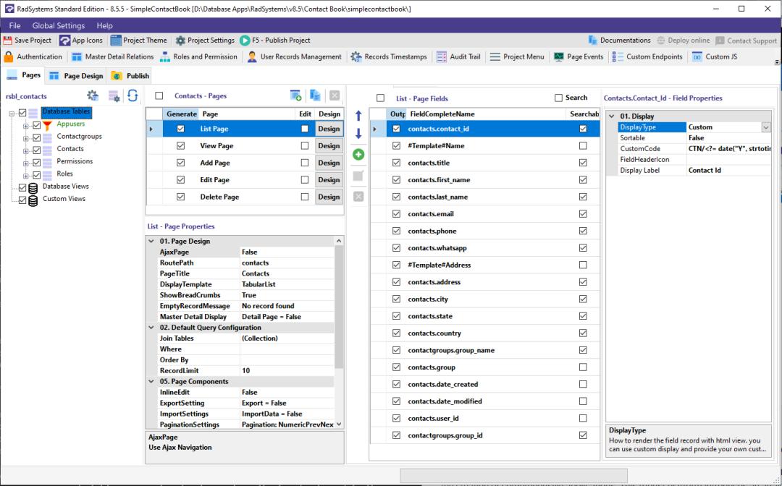
Task: Click Design button for Edit Page
Action: (x=329, y=179)
